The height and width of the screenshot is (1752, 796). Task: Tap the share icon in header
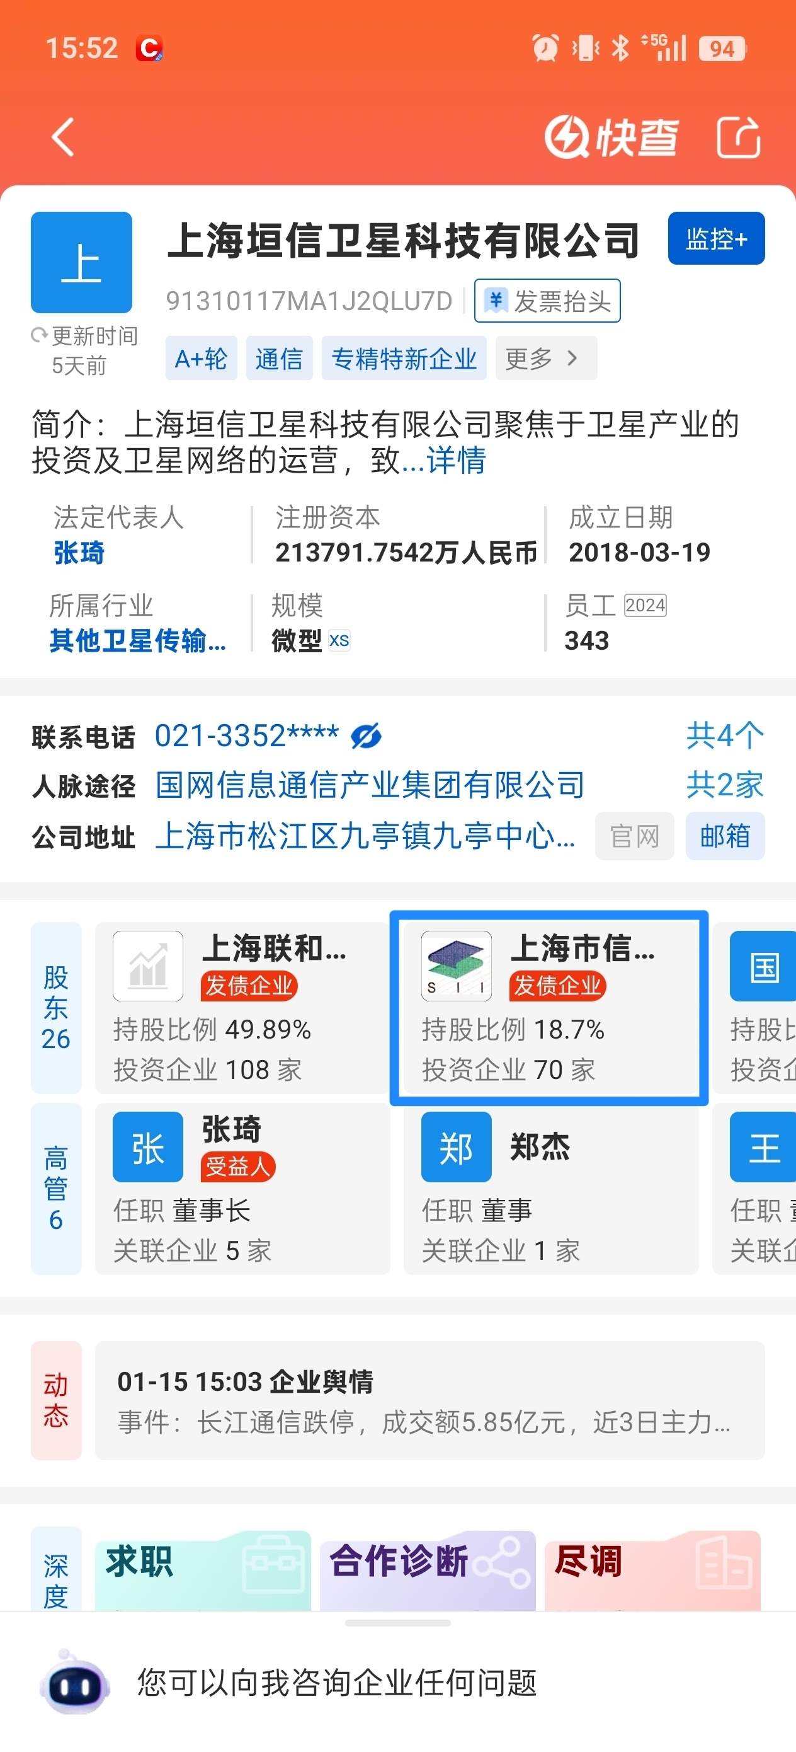738,137
